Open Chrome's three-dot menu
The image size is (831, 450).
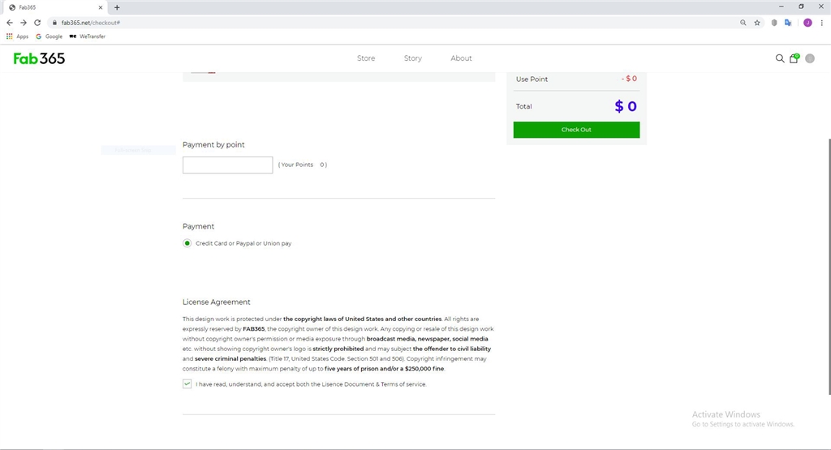pyautogui.click(x=822, y=23)
